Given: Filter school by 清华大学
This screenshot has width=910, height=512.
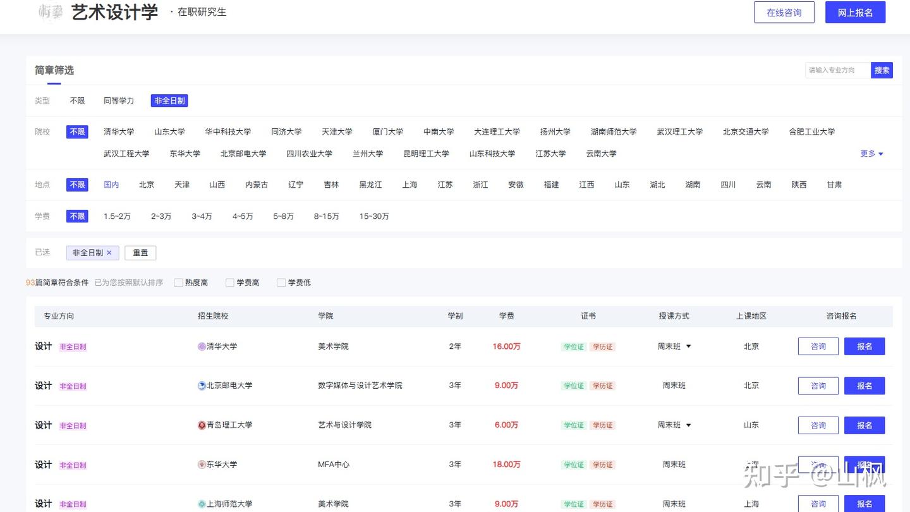Looking at the screenshot, I should click(119, 132).
